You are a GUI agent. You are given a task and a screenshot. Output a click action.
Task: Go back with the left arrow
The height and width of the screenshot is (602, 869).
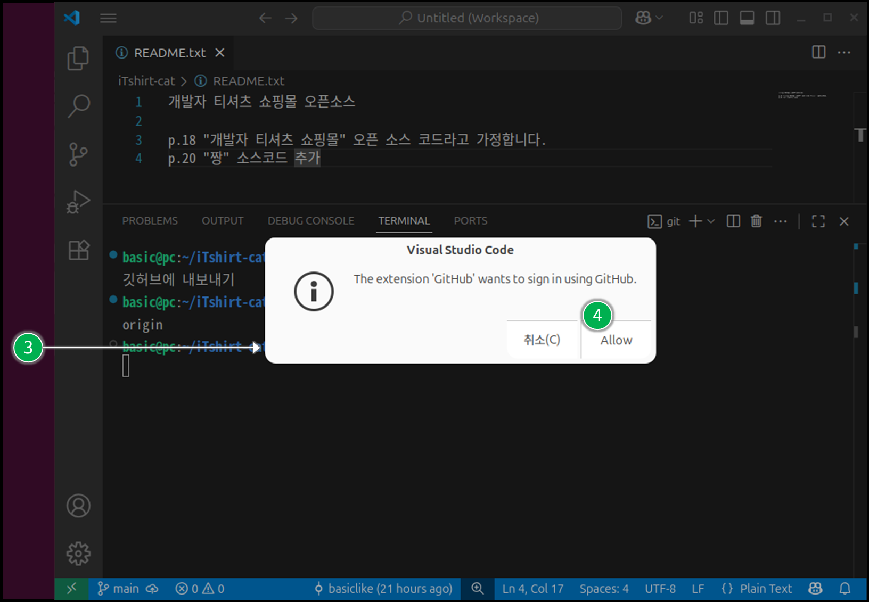[x=265, y=18]
